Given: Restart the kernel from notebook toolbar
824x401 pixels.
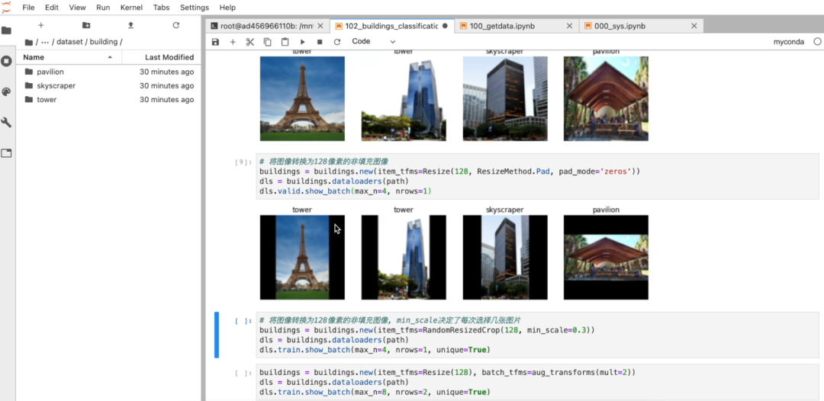Looking at the screenshot, I should [336, 42].
